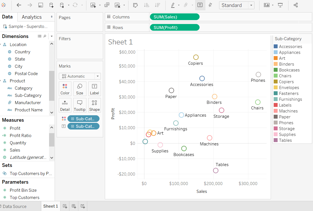Viewport: 313px width, 211px height.
Task: Open the highlight pen dropdown arrow
Action: coord(179,5)
